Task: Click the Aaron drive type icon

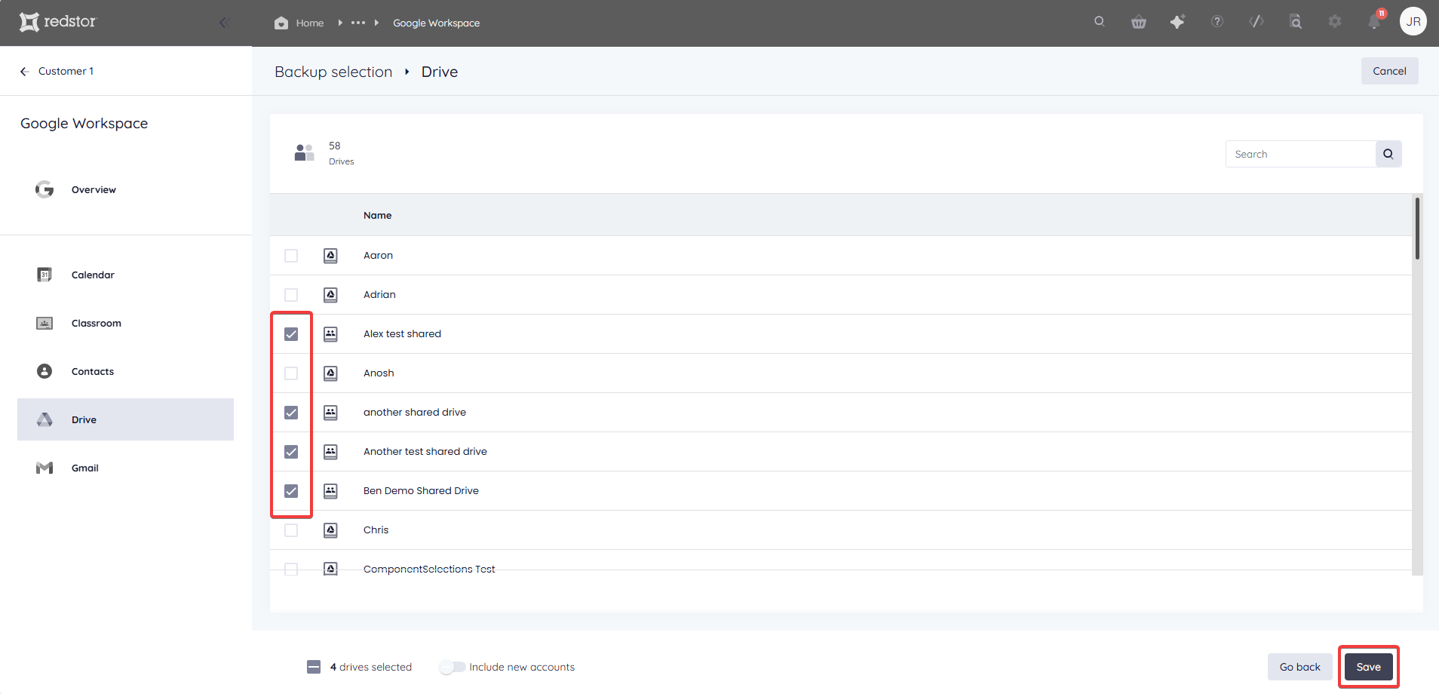Action: (x=330, y=256)
